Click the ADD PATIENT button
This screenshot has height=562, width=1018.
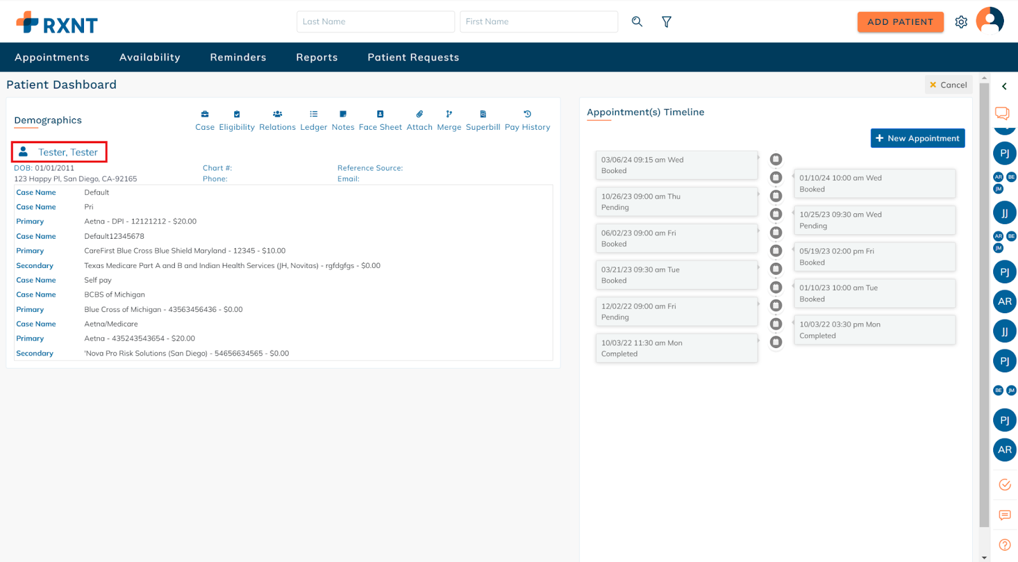[x=900, y=22]
